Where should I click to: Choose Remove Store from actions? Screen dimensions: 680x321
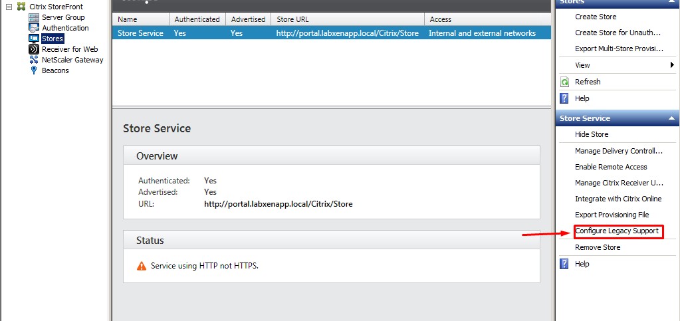coord(598,247)
